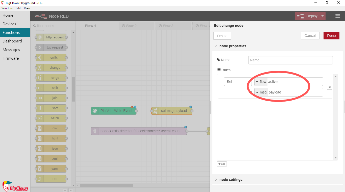Select the rbe palette node
Viewport: 345px width, 192px height.
point(51,179)
